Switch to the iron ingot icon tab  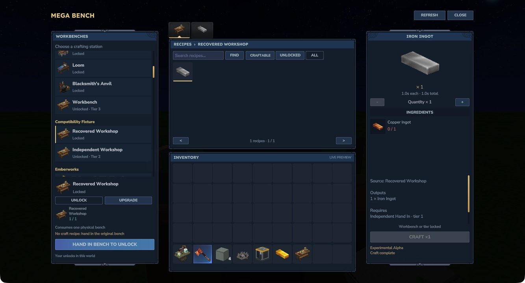pos(202,30)
